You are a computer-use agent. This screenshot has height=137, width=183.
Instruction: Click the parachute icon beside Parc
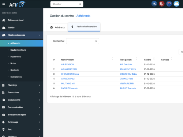3,129
